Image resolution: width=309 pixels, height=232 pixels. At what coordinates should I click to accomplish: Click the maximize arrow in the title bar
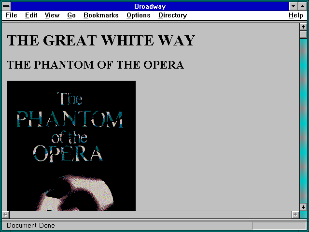pyautogui.click(x=303, y=6)
